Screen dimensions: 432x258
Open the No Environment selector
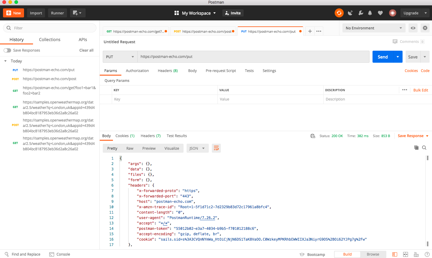(x=374, y=28)
